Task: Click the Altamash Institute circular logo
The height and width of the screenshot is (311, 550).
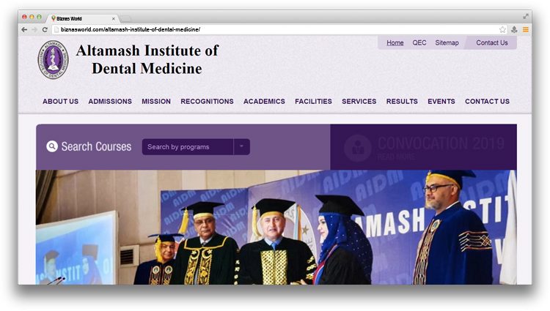Action: pos(53,59)
